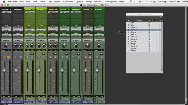
Task: Click the selection icon in Memory Locations header
Action: 152,20
